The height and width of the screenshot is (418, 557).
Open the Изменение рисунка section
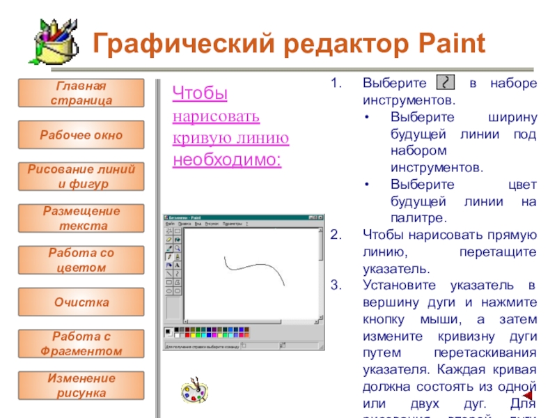pyautogui.click(x=81, y=386)
